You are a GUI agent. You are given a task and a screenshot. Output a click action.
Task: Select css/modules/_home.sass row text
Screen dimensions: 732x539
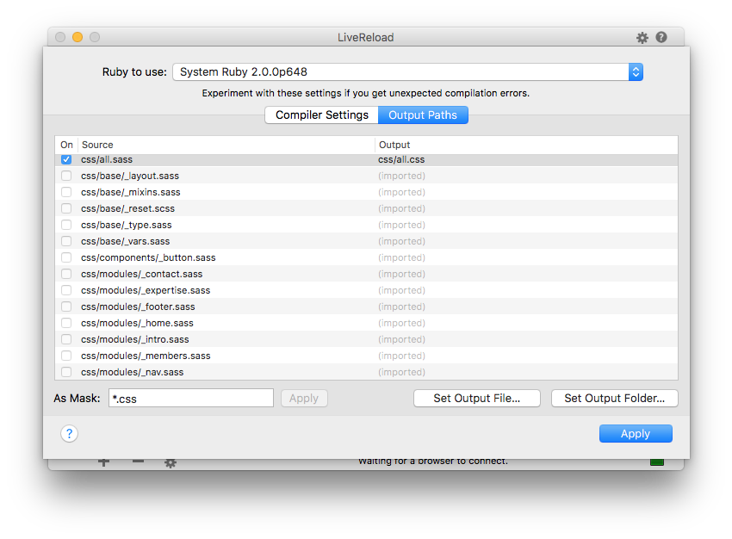[137, 323]
